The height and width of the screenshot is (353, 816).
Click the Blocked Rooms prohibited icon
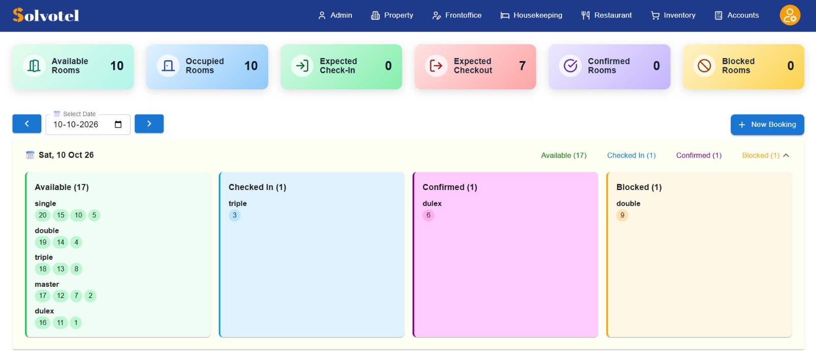click(x=704, y=66)
